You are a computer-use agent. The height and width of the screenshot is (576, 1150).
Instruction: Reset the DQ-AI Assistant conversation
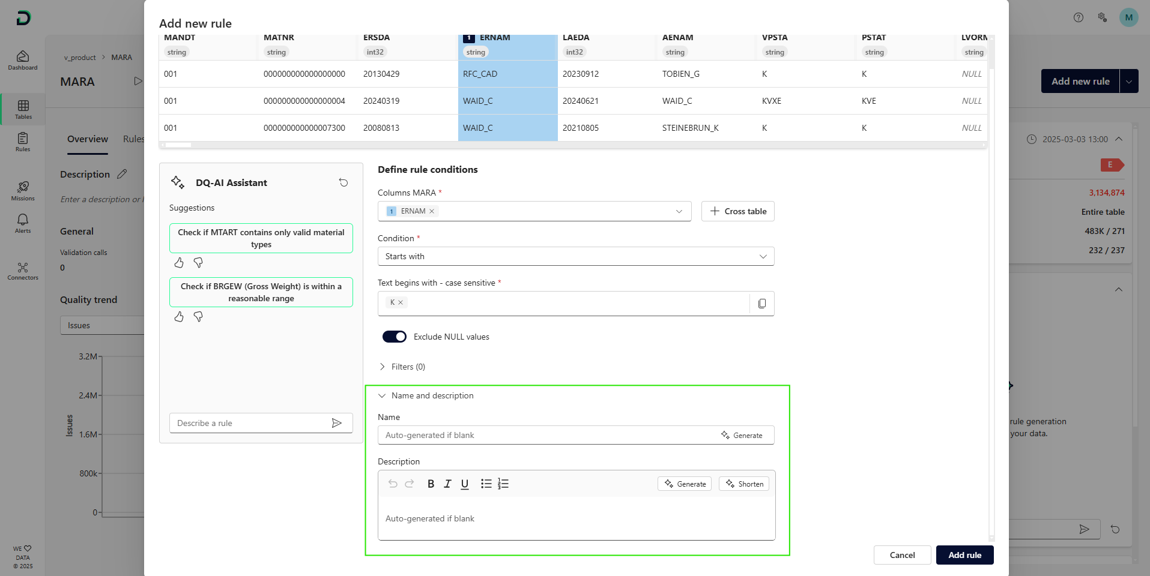pos(343,182)
